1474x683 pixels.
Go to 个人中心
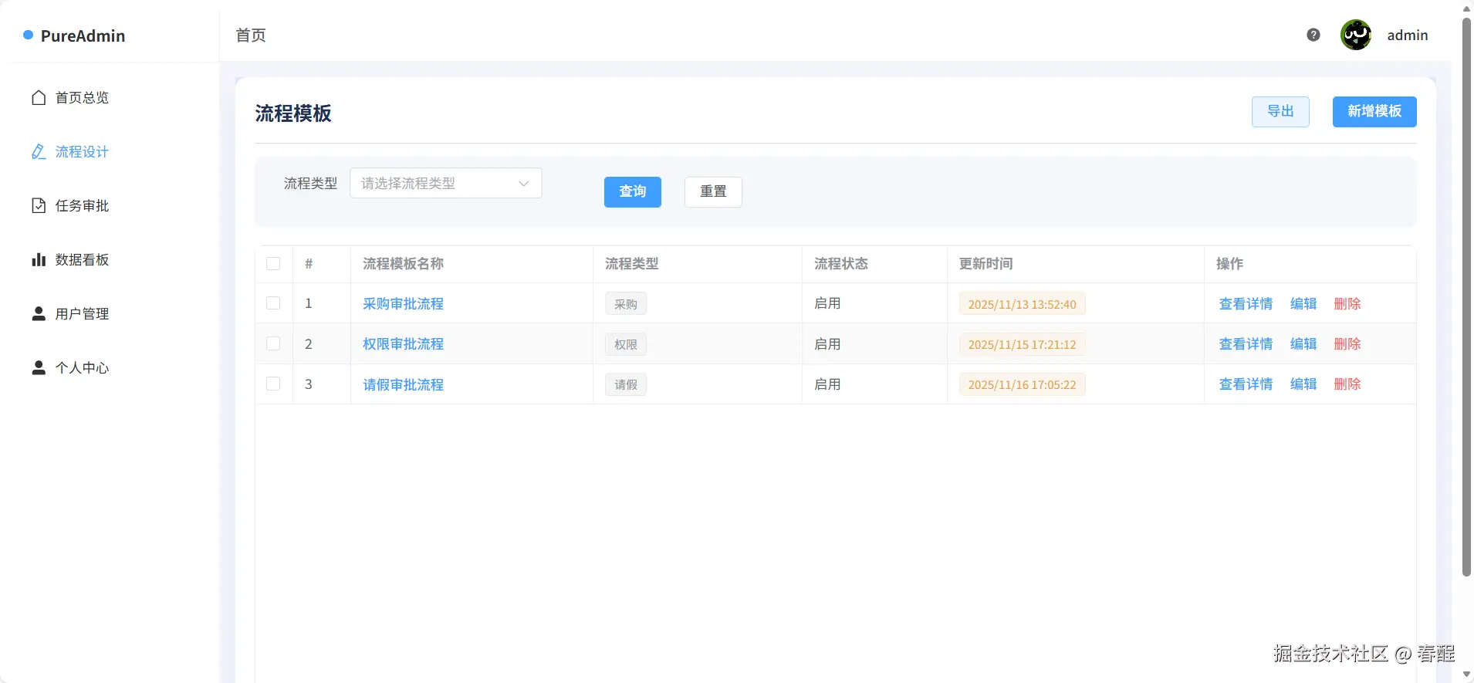[x=82, y=368]
